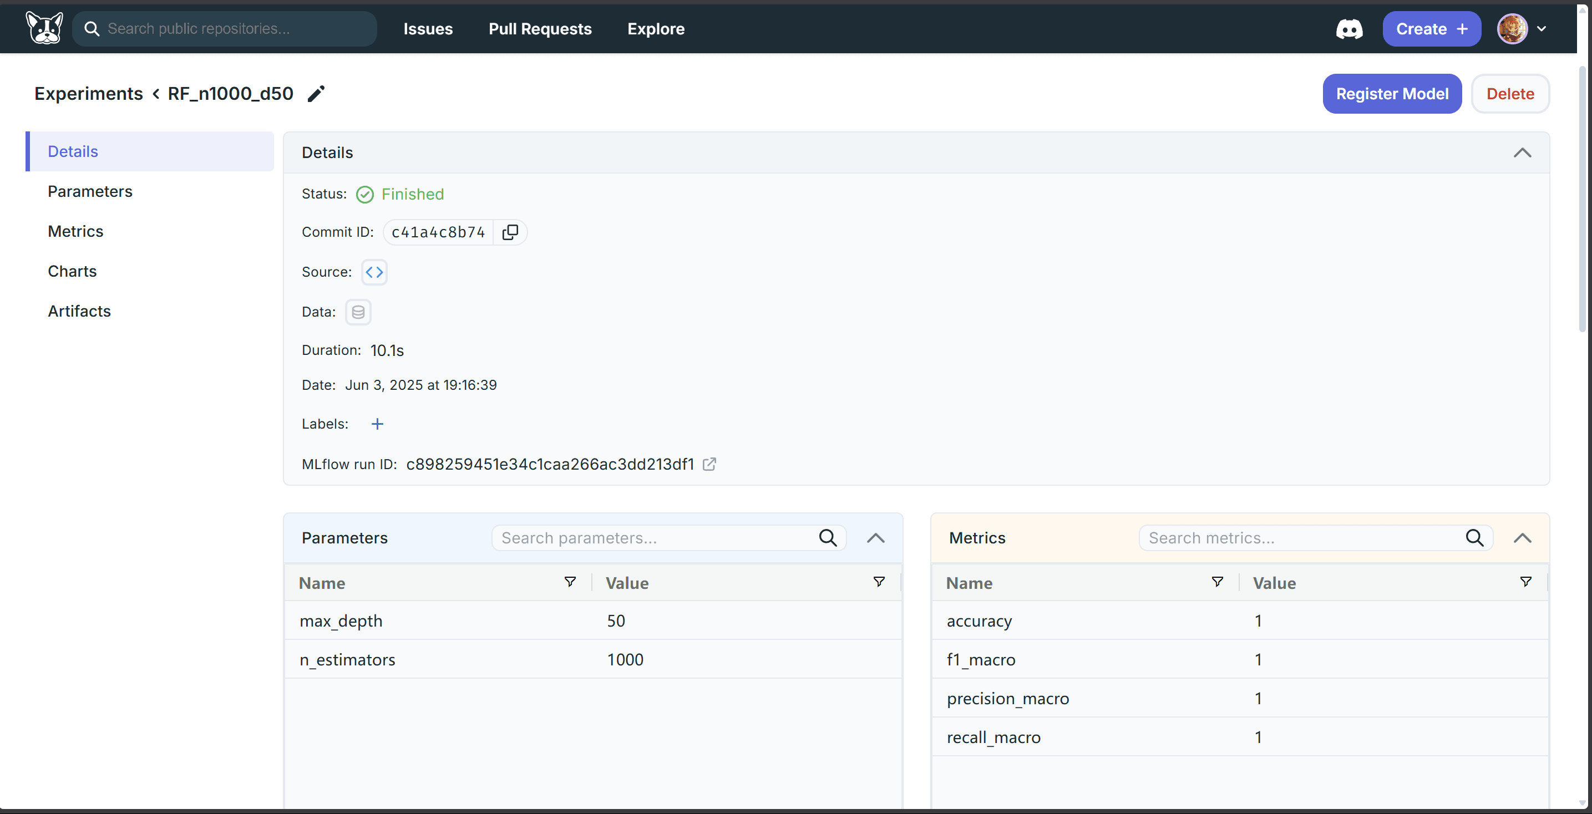Click the search icon in the Parameters panel
The height and width of the screenshot is (814, 1592).
(828, 537)
